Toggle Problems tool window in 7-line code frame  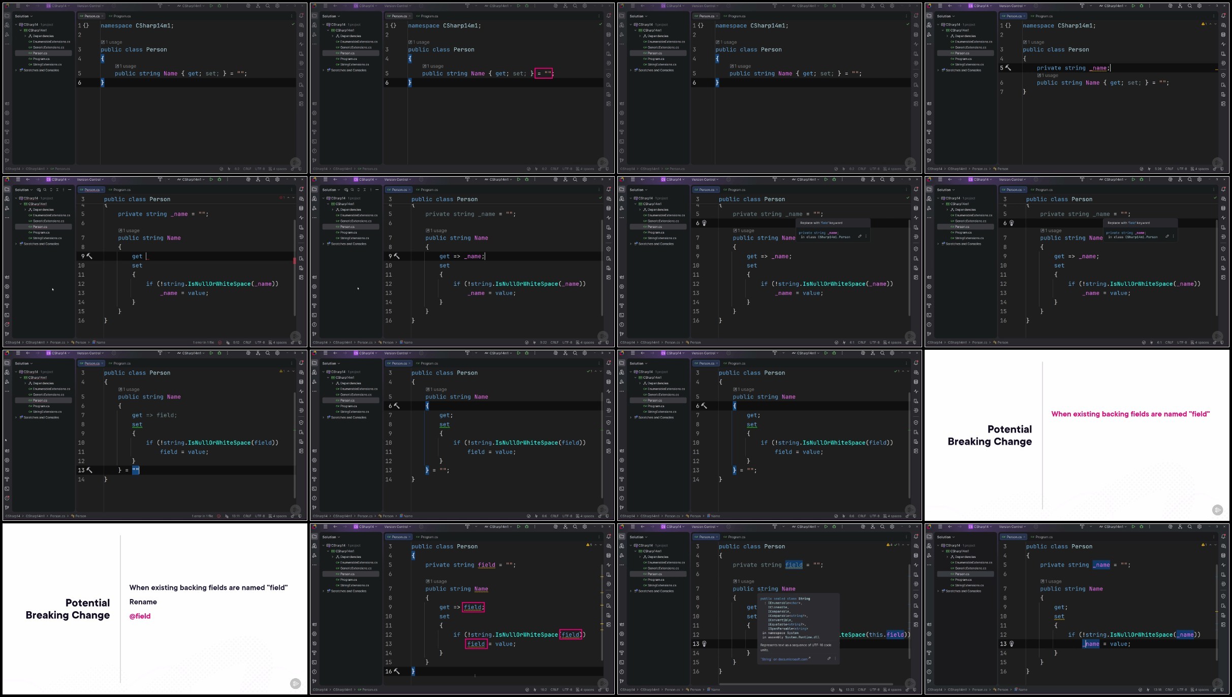[929, 151]
